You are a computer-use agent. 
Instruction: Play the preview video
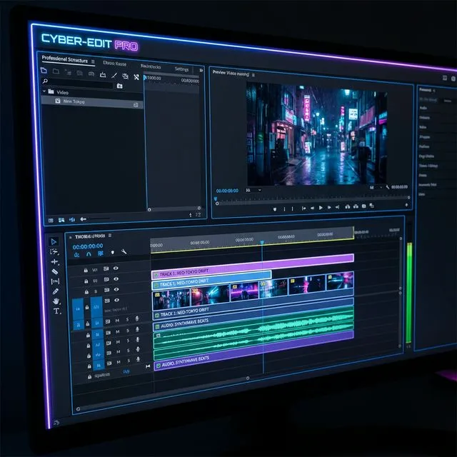[321, 208]
